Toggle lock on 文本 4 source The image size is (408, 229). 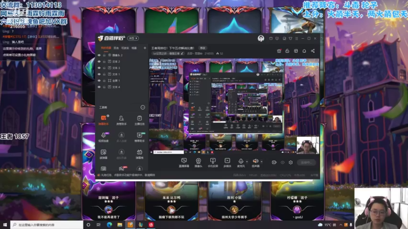[105, 87]
